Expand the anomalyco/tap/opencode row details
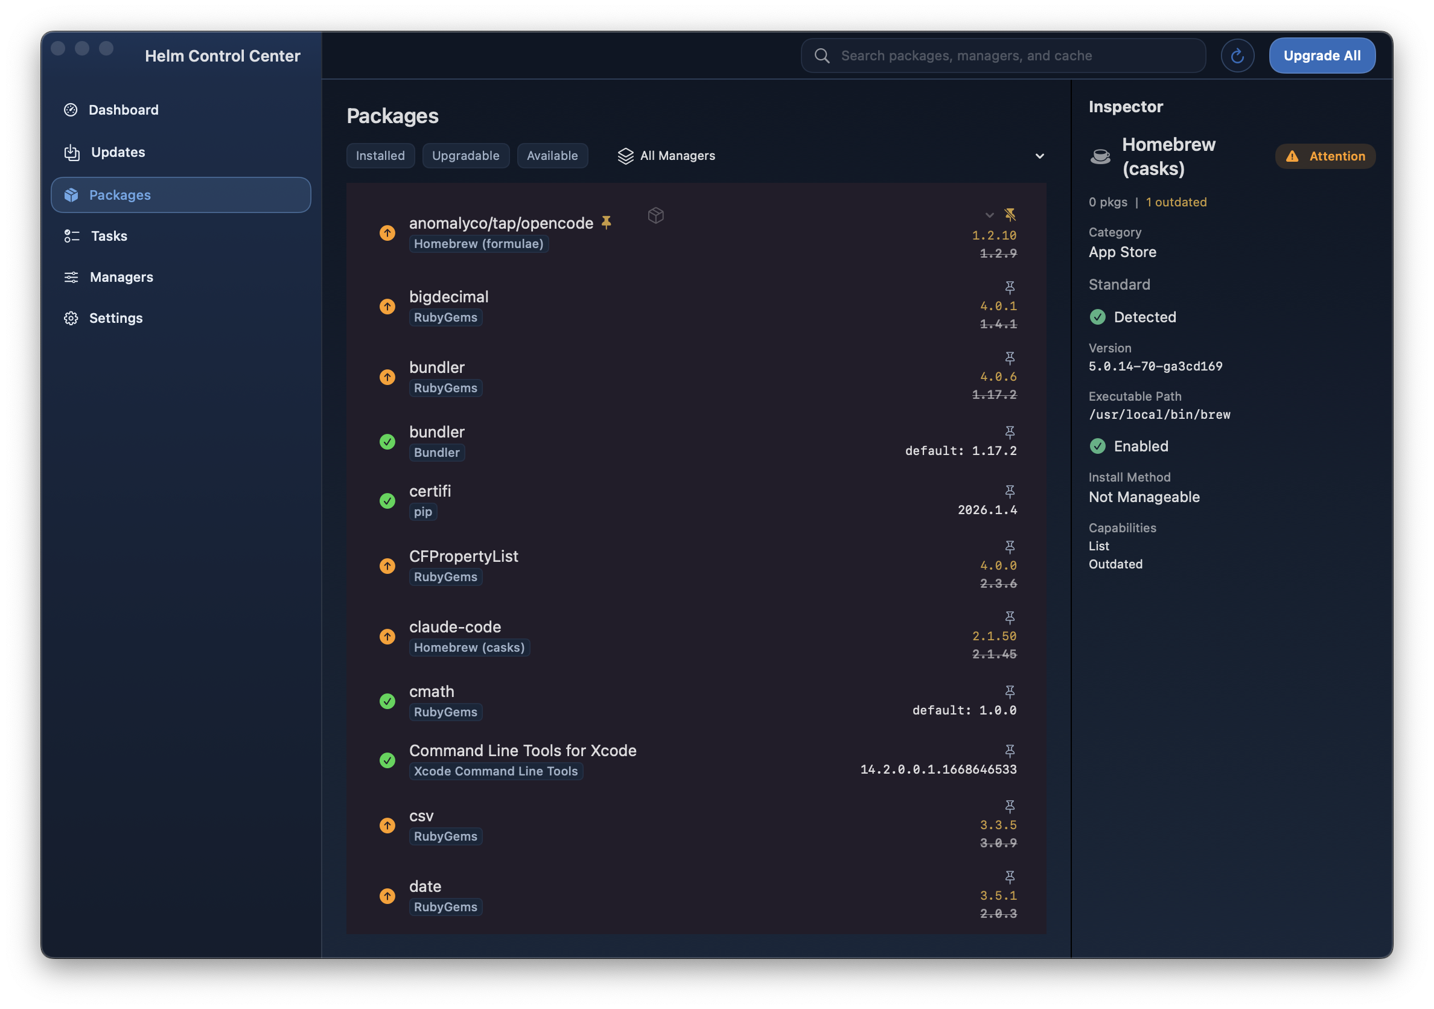The height and width of the screenshot is (1009, 1434). click(989, 215)
